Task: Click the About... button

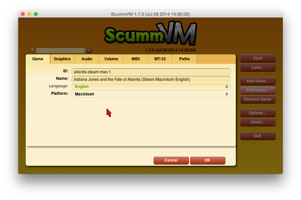Action: 258,122
